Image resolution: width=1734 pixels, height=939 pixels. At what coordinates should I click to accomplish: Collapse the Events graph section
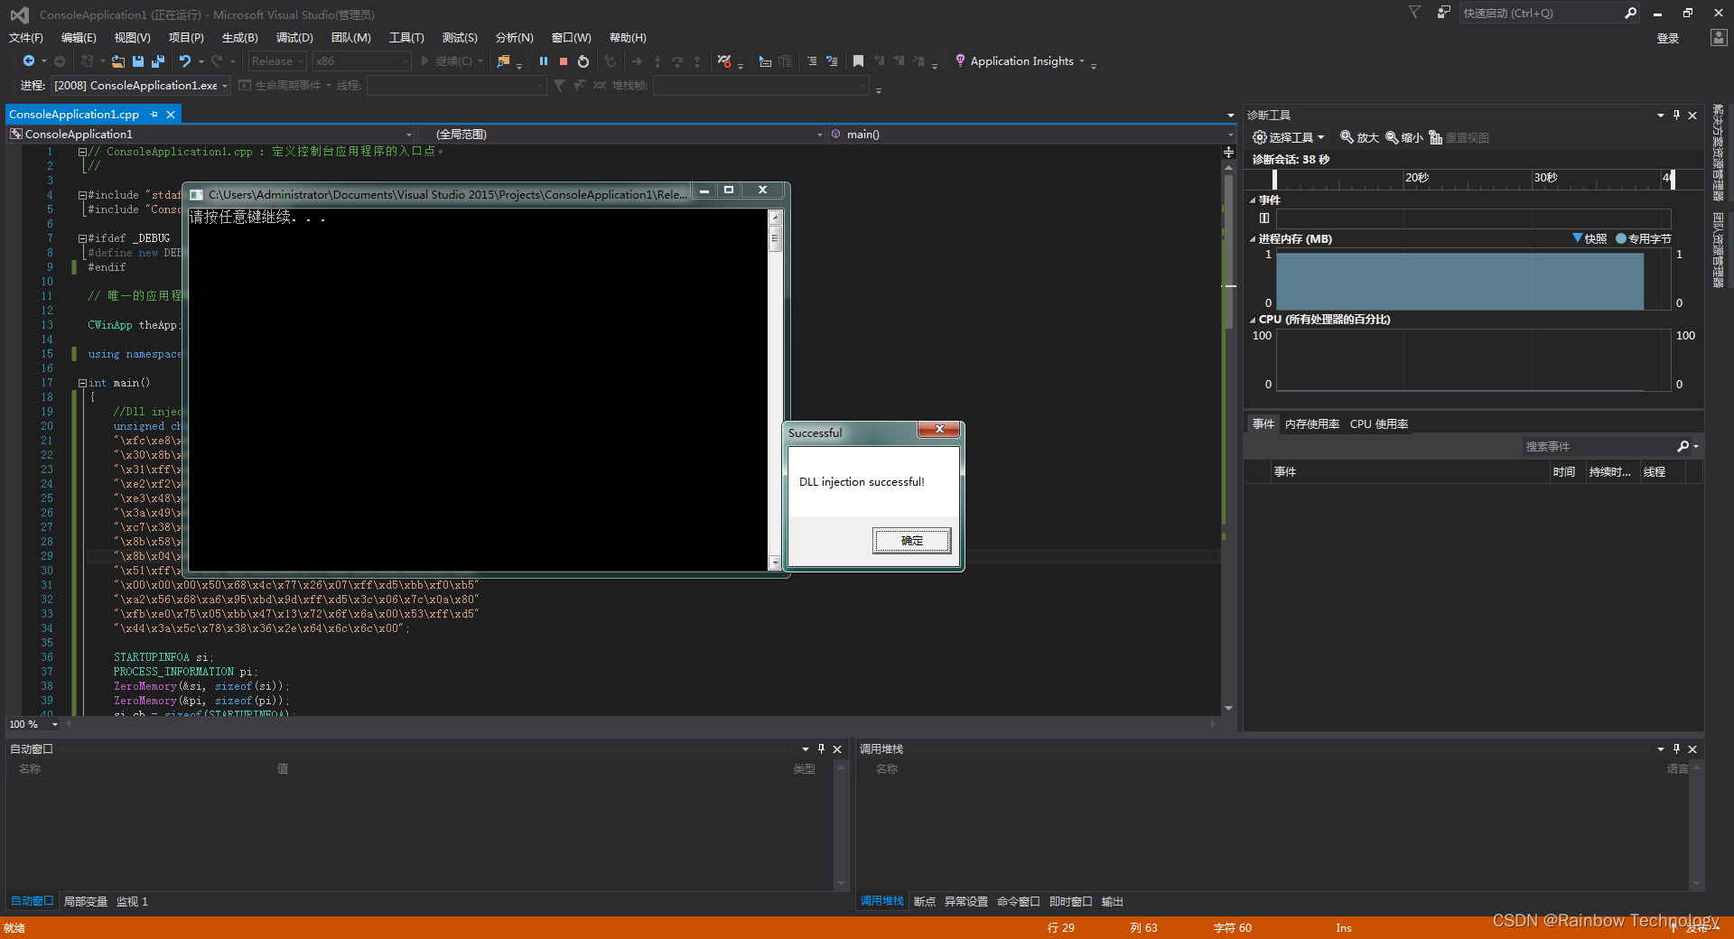pyautogui.click(x=1253, y=200)
